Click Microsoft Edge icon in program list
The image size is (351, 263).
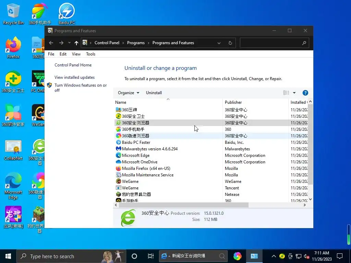click(x=118, y=155)
